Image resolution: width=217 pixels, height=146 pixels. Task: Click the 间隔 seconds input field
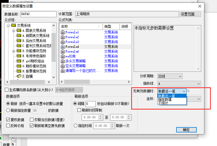click(91, 104)
